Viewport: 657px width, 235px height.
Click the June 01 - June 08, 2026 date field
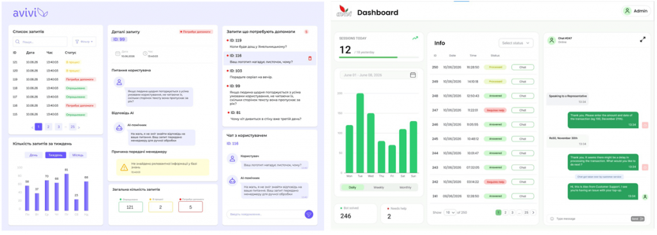coord(379,75)
